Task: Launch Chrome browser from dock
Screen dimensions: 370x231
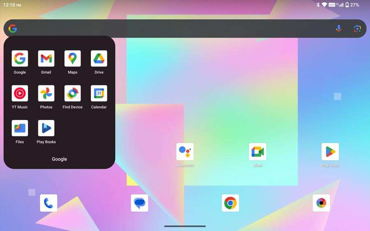Action: click(x=230, y=203)
